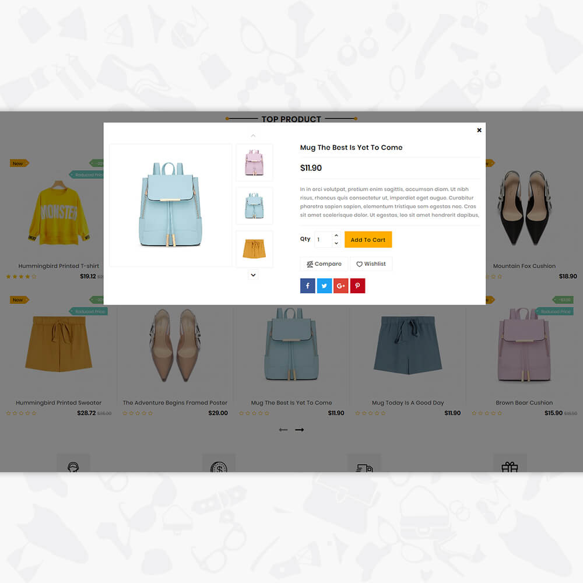Show previous thumbnails with up chevron
Viewport: 583px width, 583px height.
pyautogui.click(x=253, y=136)
